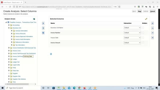Select the Tax Information folder

(20, 45)
